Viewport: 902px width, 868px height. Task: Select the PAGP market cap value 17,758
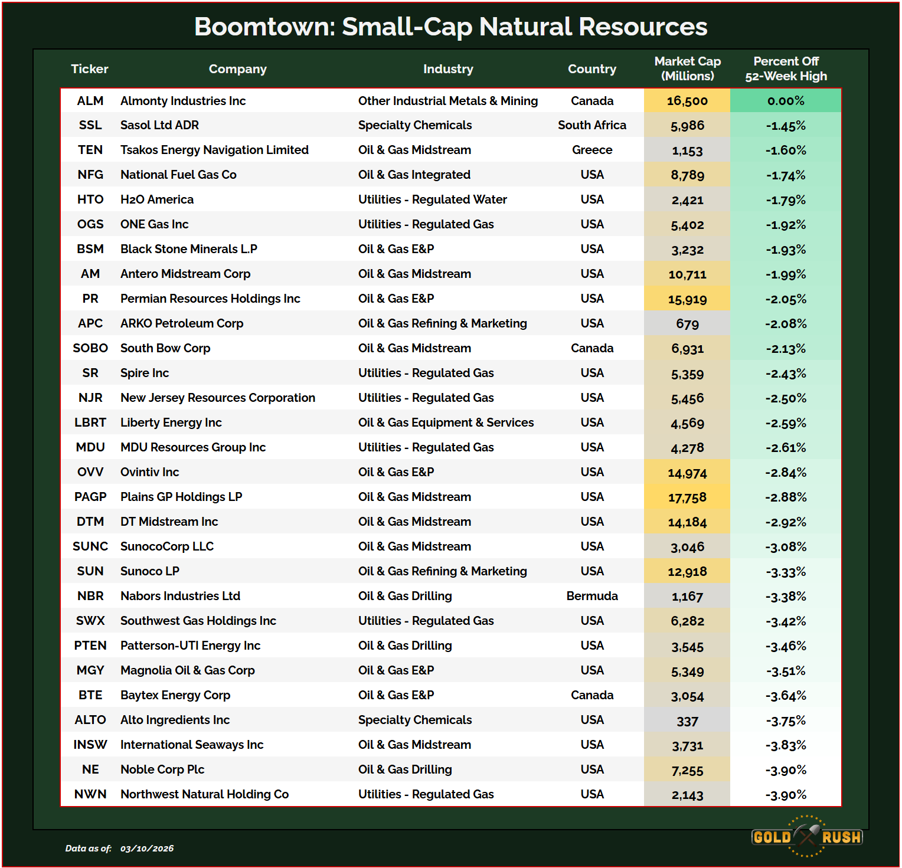687,497
